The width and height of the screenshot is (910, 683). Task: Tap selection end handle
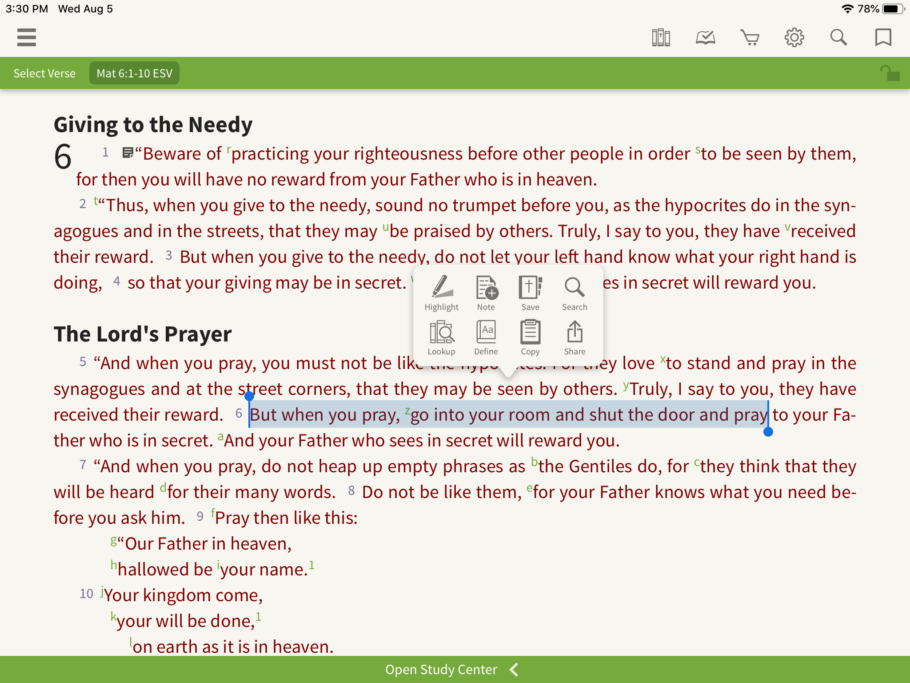click(x=768, y=432)
